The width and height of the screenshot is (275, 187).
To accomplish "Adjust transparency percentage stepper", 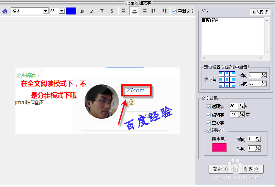I will pos(242,106).
